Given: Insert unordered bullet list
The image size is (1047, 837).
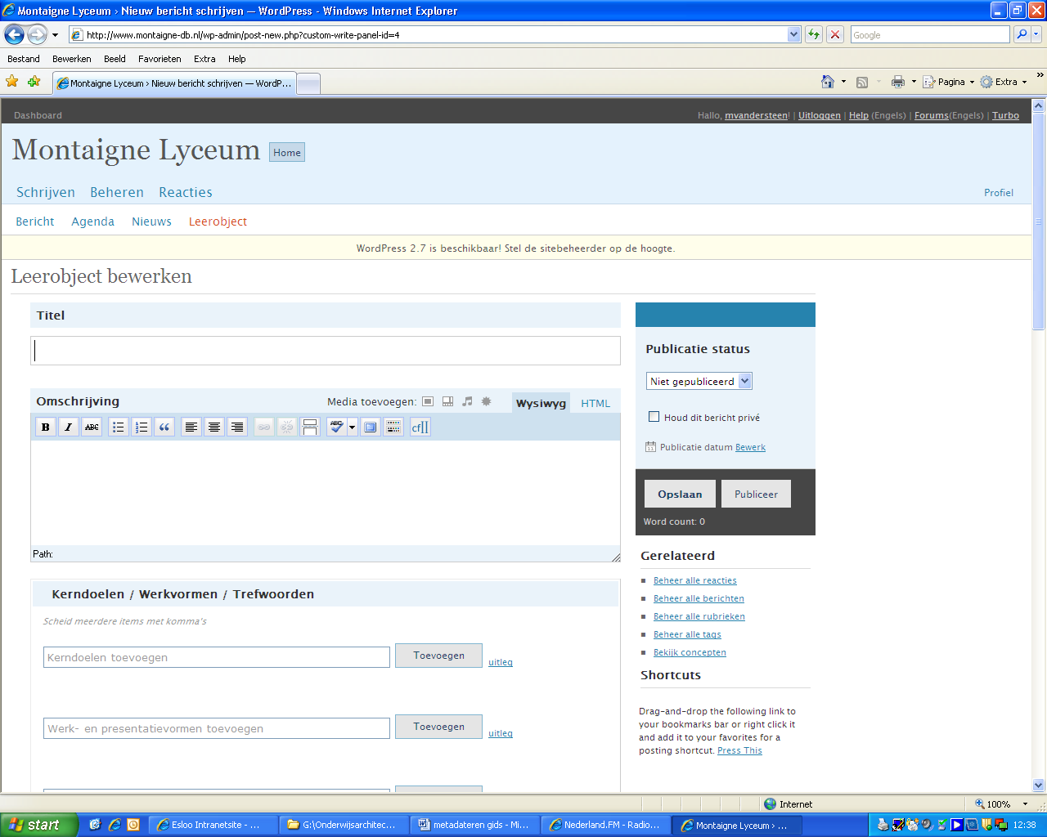Looking at the screenshot, I should [119, 427].
